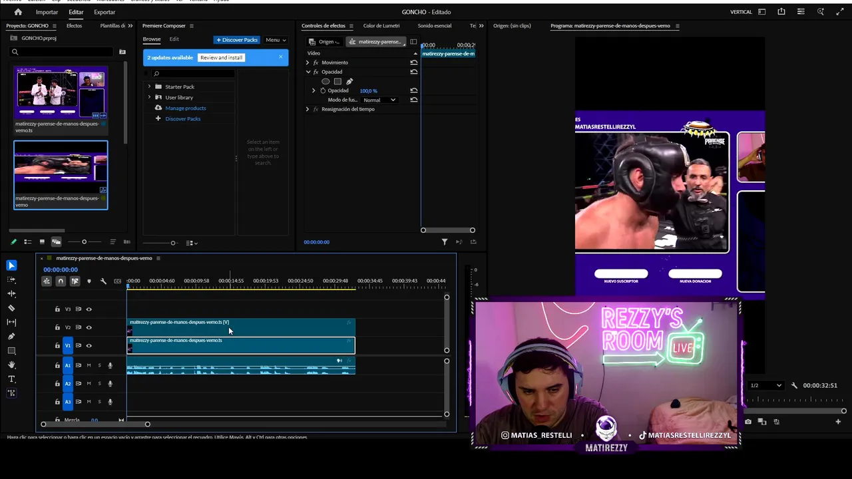This screenshot has height=479, width=852.
Task: Toggle Linked Selection in timeline
Action: 75,281
